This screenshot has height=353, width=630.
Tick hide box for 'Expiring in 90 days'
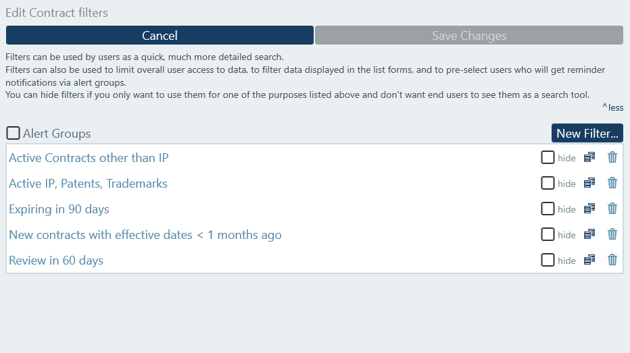tap(548, 209)
